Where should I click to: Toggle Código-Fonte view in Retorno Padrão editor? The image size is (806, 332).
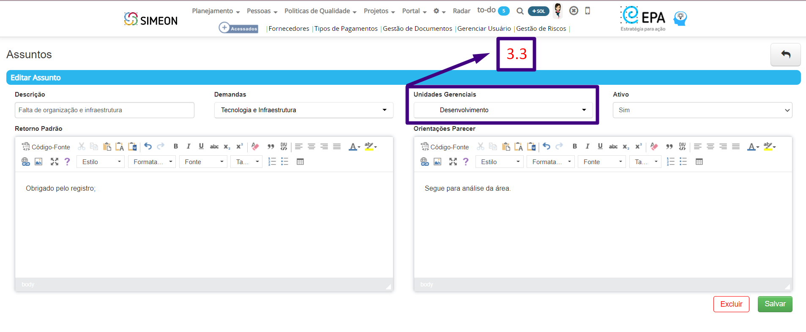[x=46, y=147]
